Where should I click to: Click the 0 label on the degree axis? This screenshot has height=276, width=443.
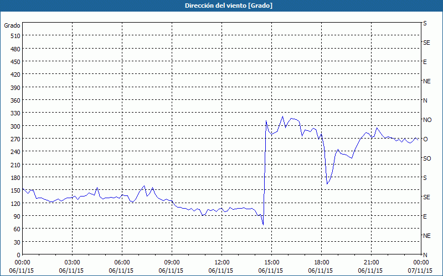(x=19, y=255)
